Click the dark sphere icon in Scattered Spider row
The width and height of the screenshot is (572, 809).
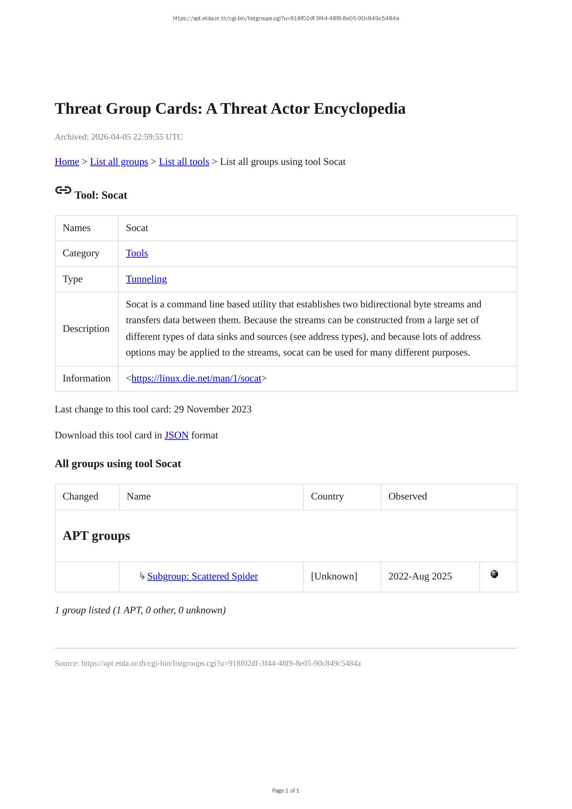494,574
